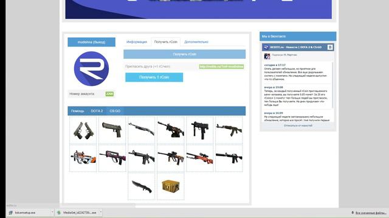Choose the scoped AUG rifle item
Viewport: 389px width, 218px height.
tap(171, 158)
